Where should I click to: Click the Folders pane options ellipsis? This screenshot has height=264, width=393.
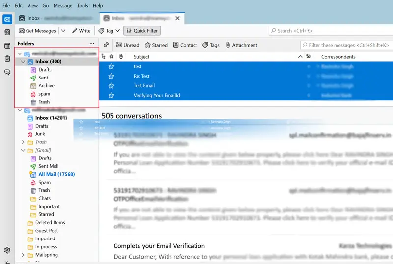(92, 44)
